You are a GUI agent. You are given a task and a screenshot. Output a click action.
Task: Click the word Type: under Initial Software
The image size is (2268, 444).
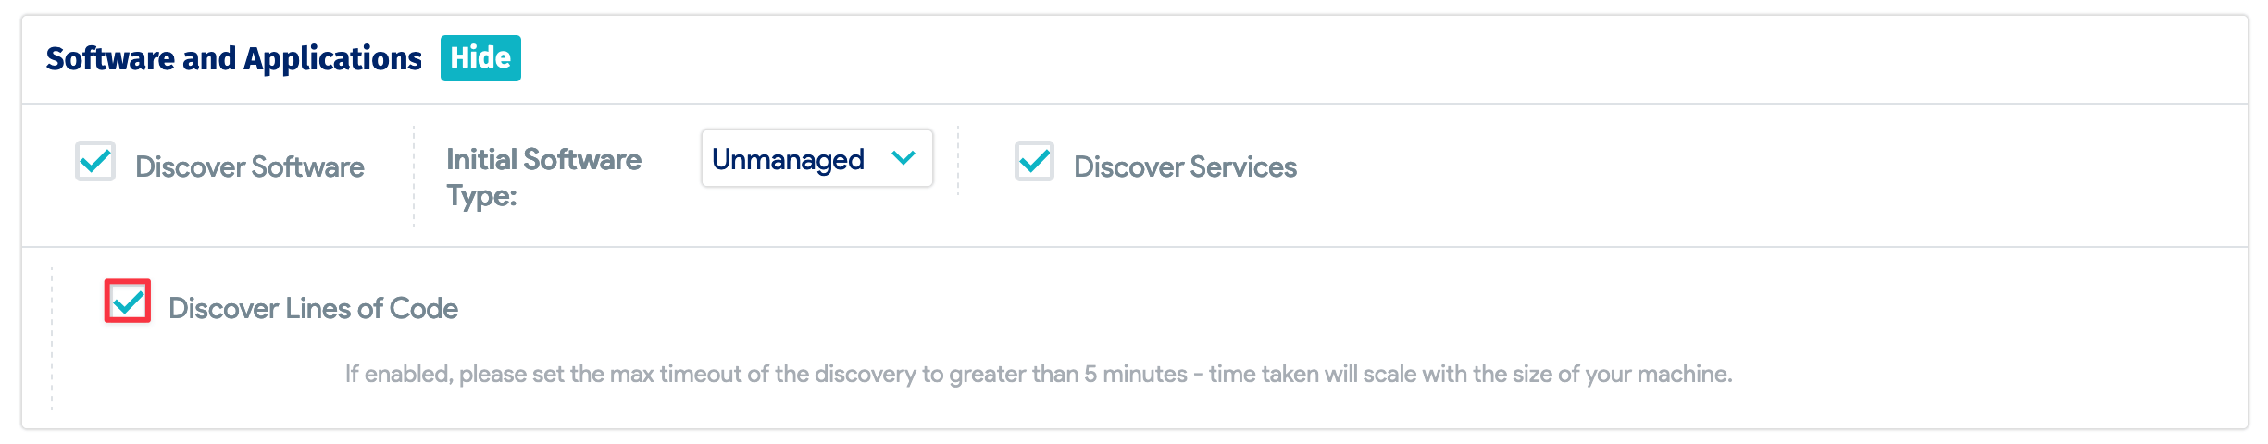coord(481,196)
